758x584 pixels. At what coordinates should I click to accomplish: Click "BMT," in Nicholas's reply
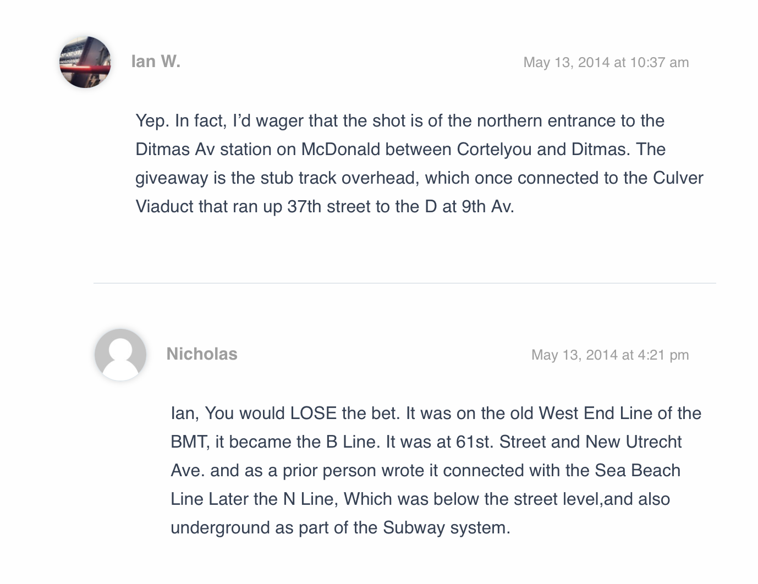coord(190,442)
